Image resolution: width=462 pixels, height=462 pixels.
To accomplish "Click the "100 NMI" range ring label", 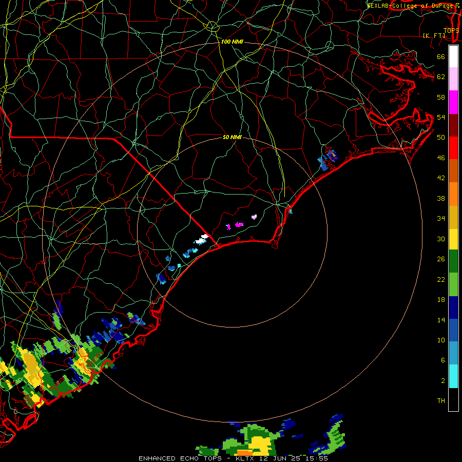I will (x=232, y=42).
